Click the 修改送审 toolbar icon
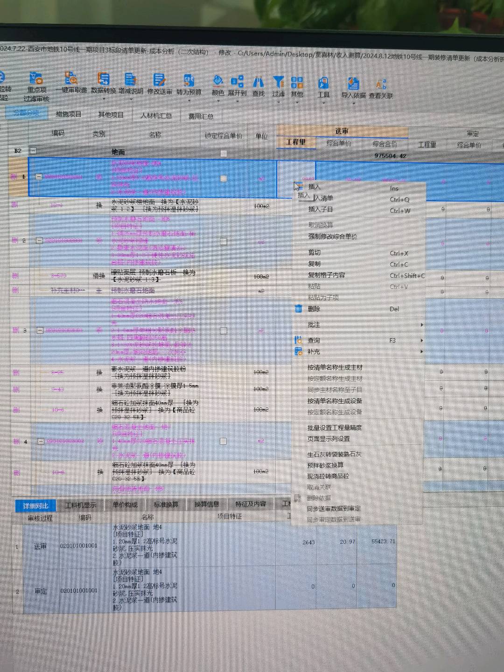504x672 pixels. click(x=159, y=80)
